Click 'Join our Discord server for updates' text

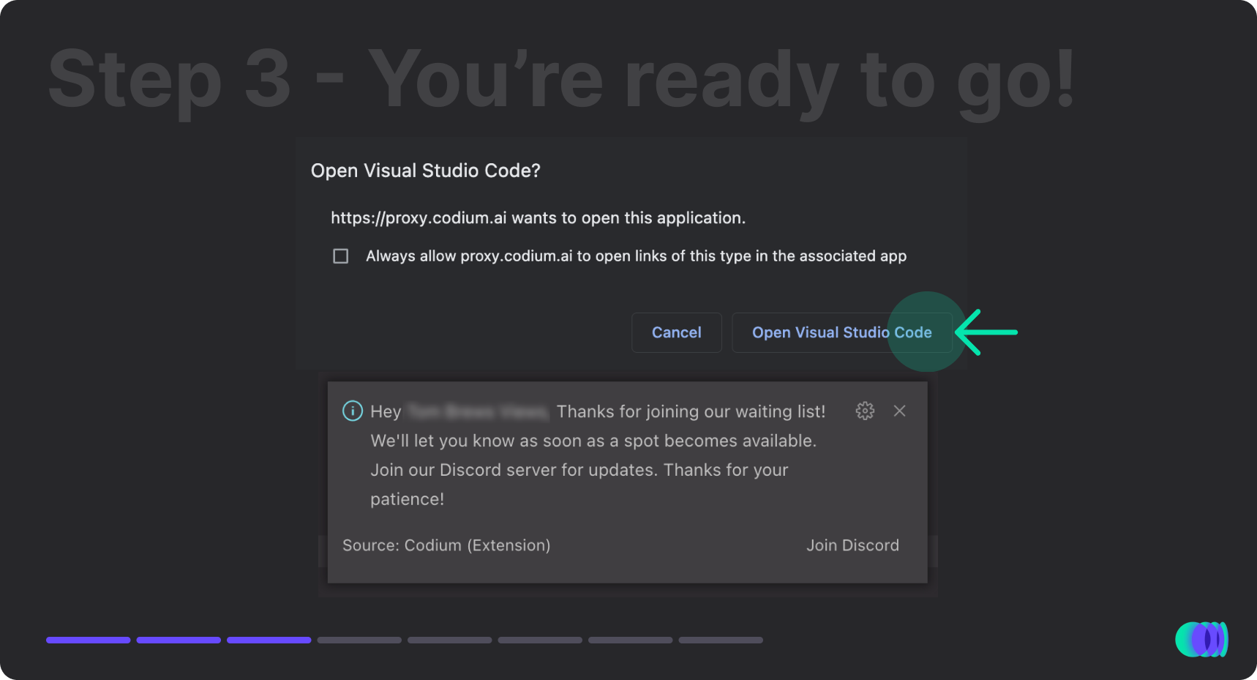pyautogui.click(x=514, y=470)
